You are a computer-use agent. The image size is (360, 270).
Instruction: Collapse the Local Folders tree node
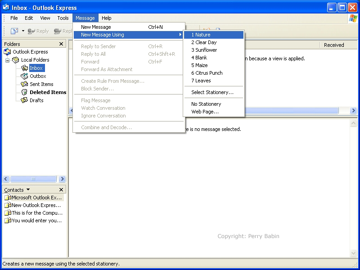pyautogui.click(x=8, y=60)
